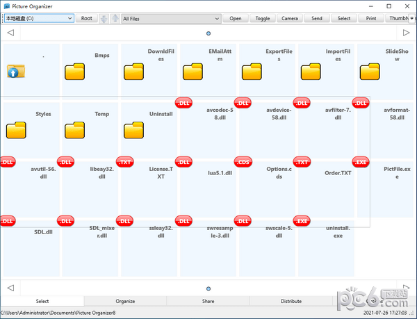Click the DLL badge of avformat-58.dll
The image size is (417, 319).
pyautogui.click(x=361, y=103)
